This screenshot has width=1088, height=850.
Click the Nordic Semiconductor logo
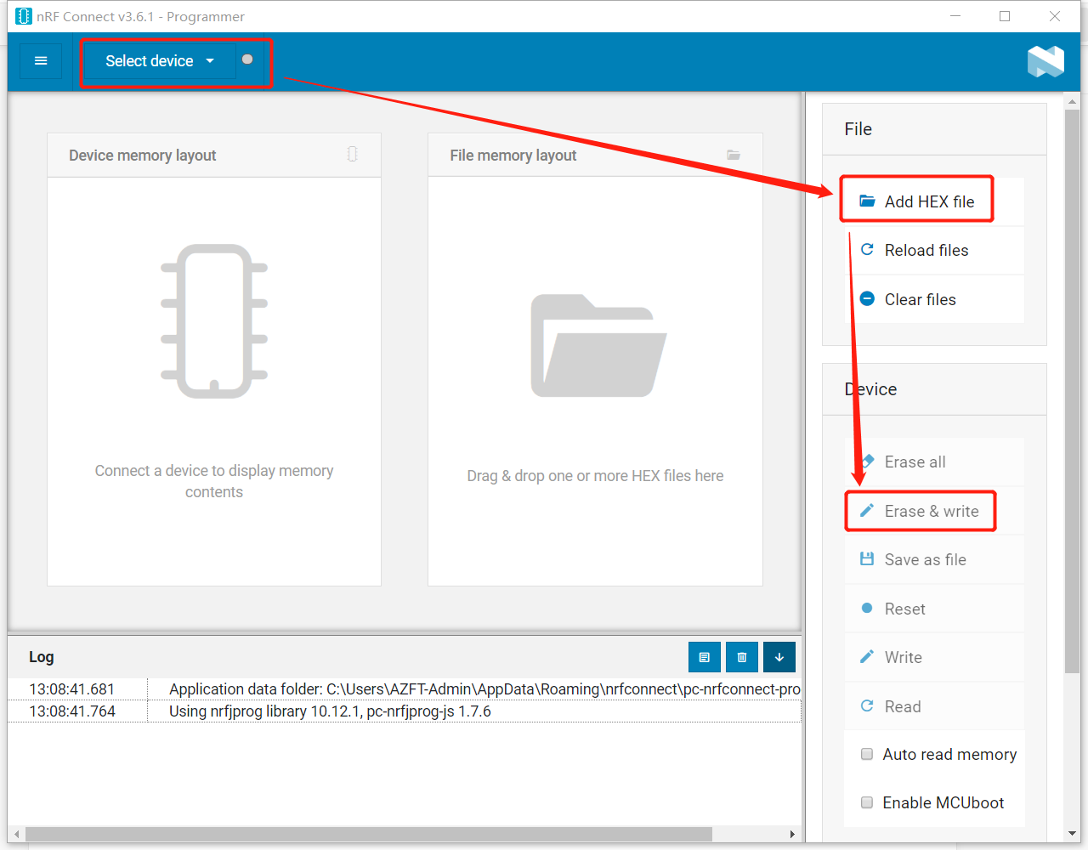click(x=1045, y=61)
